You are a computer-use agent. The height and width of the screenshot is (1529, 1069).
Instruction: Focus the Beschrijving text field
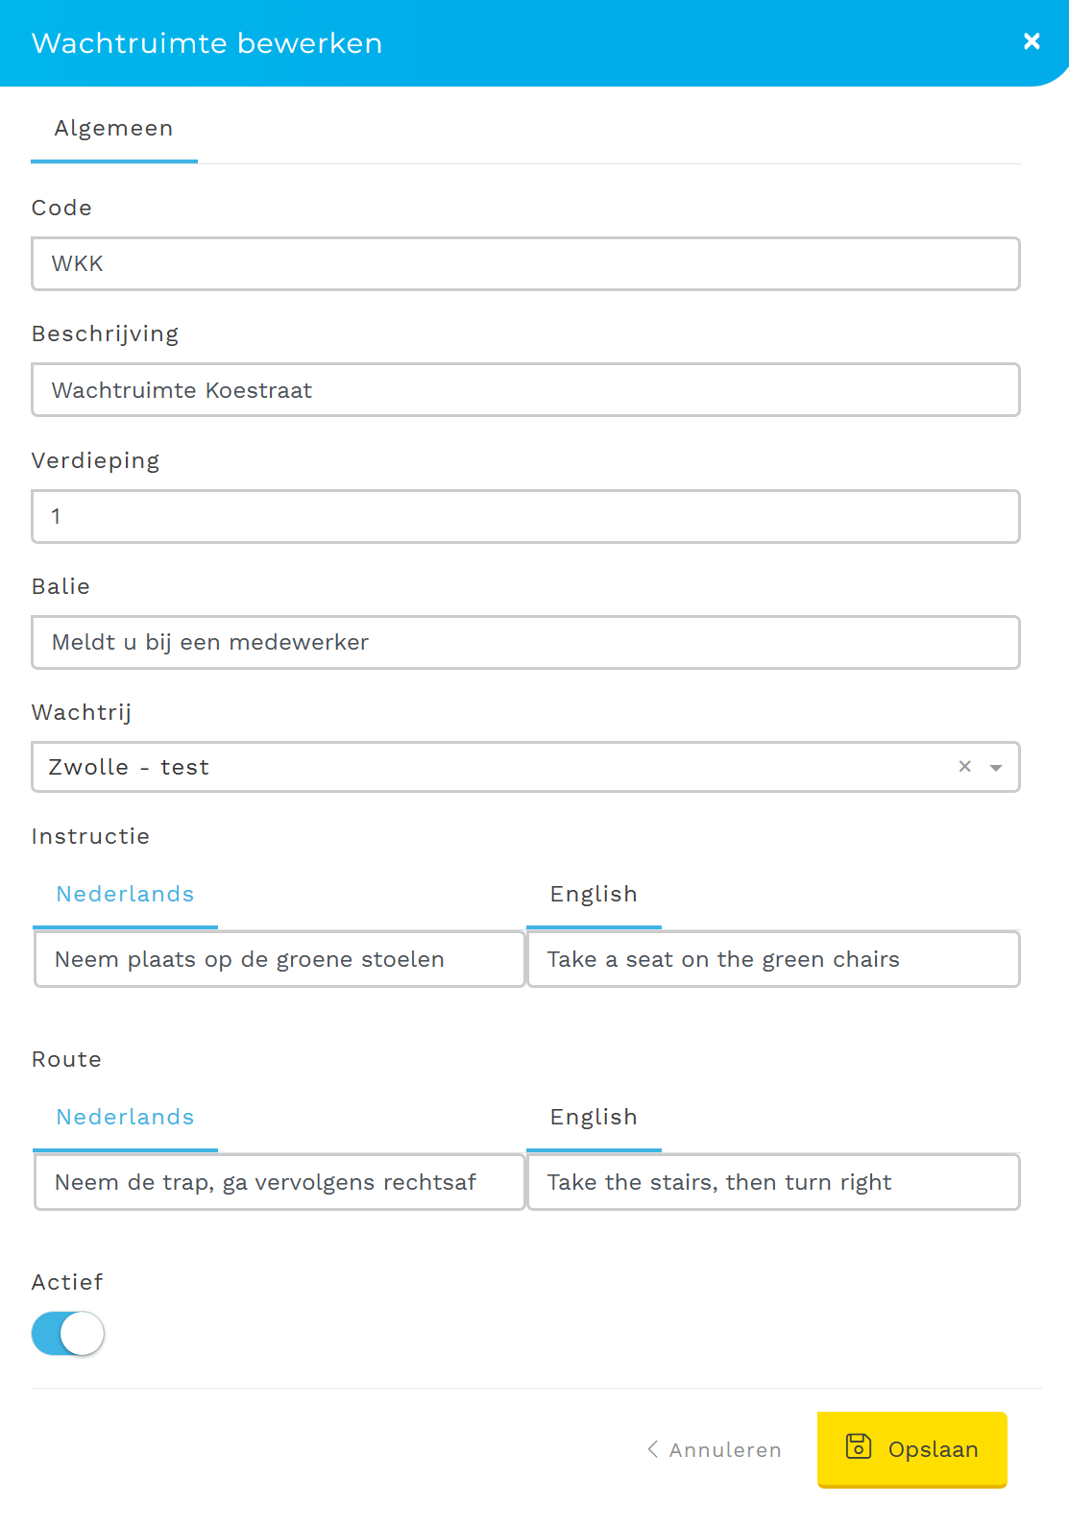(525, 390)
